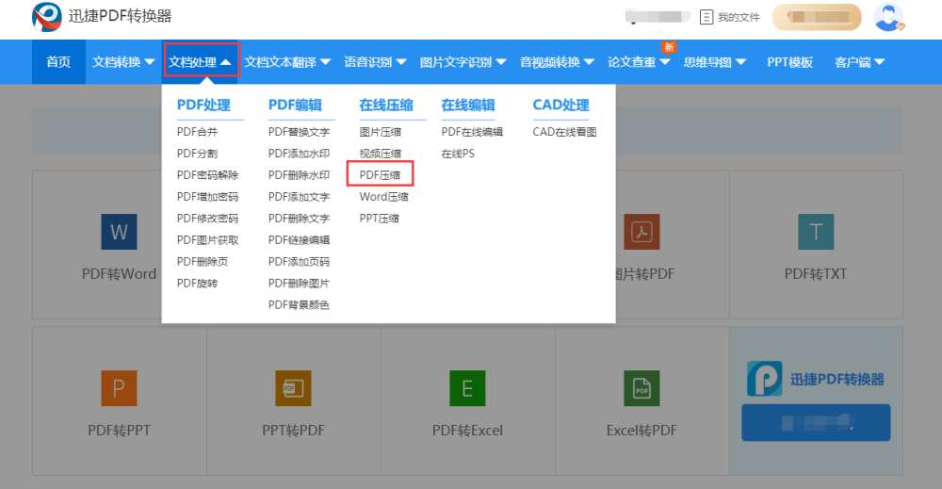Screen dimensions: 942x489
Task: Select the Excel转PDF icon
Action: click(x=642, y=388)
